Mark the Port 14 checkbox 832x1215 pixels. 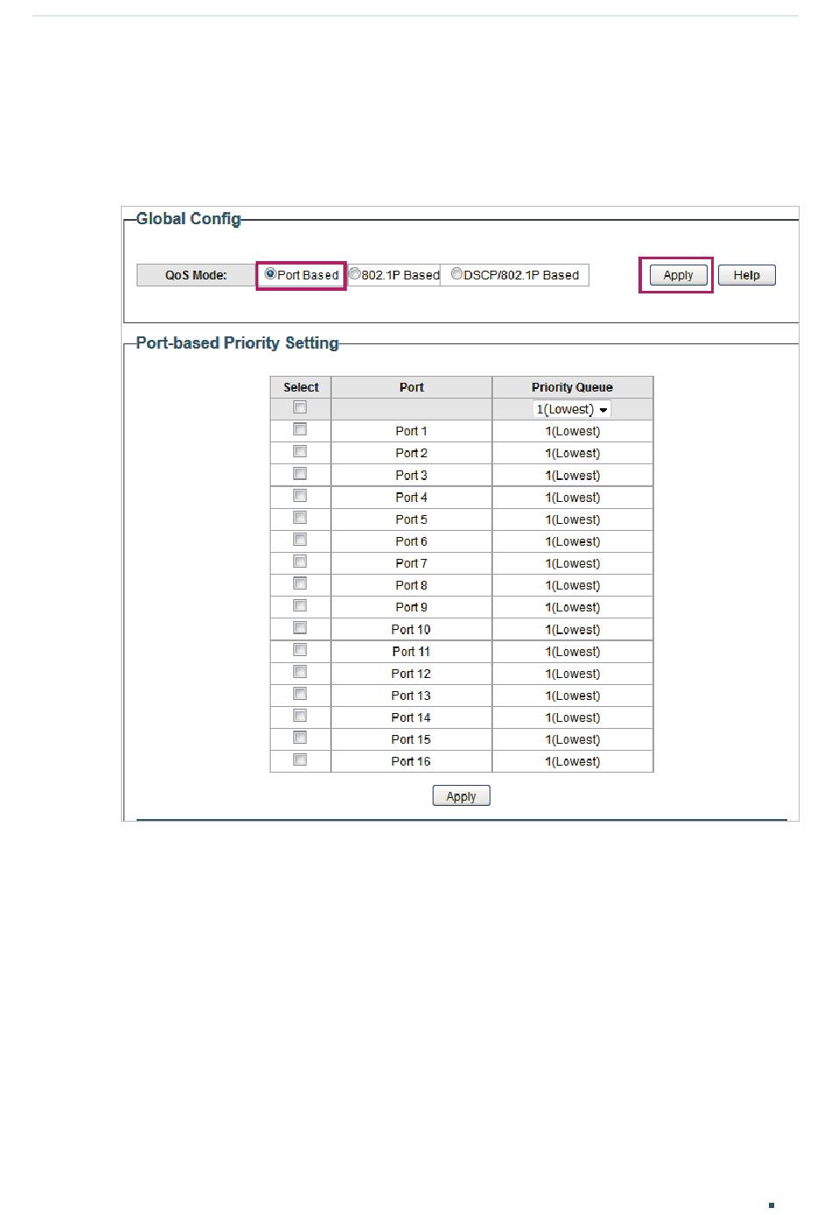(300, 716)
